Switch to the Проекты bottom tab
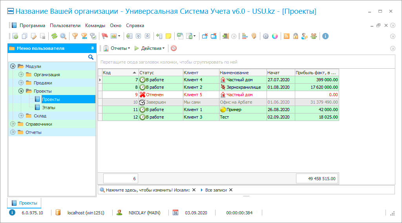This screenshot has width=402, height=223. click(x=24, y=203)
